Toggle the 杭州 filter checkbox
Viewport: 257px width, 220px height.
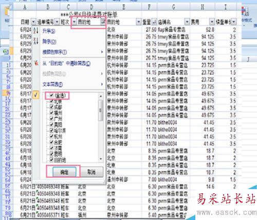pos(51,136)
